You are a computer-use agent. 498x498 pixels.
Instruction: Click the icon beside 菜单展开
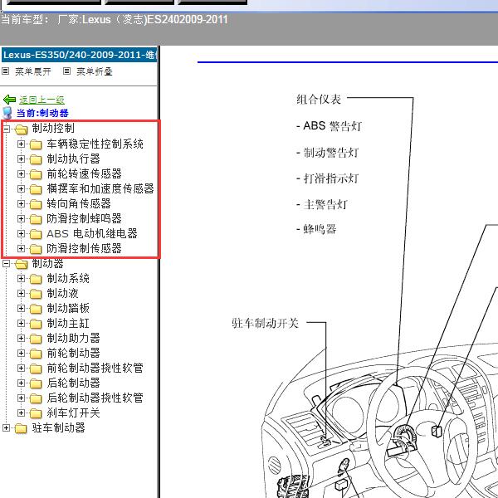6,71
